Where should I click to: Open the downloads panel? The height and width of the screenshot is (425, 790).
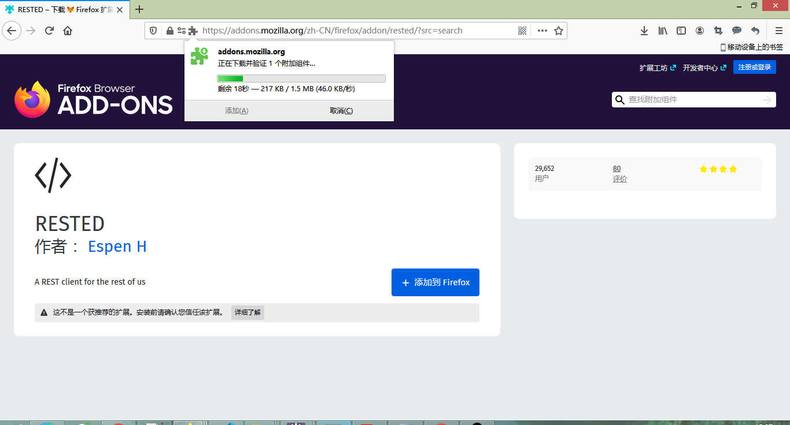644,31
